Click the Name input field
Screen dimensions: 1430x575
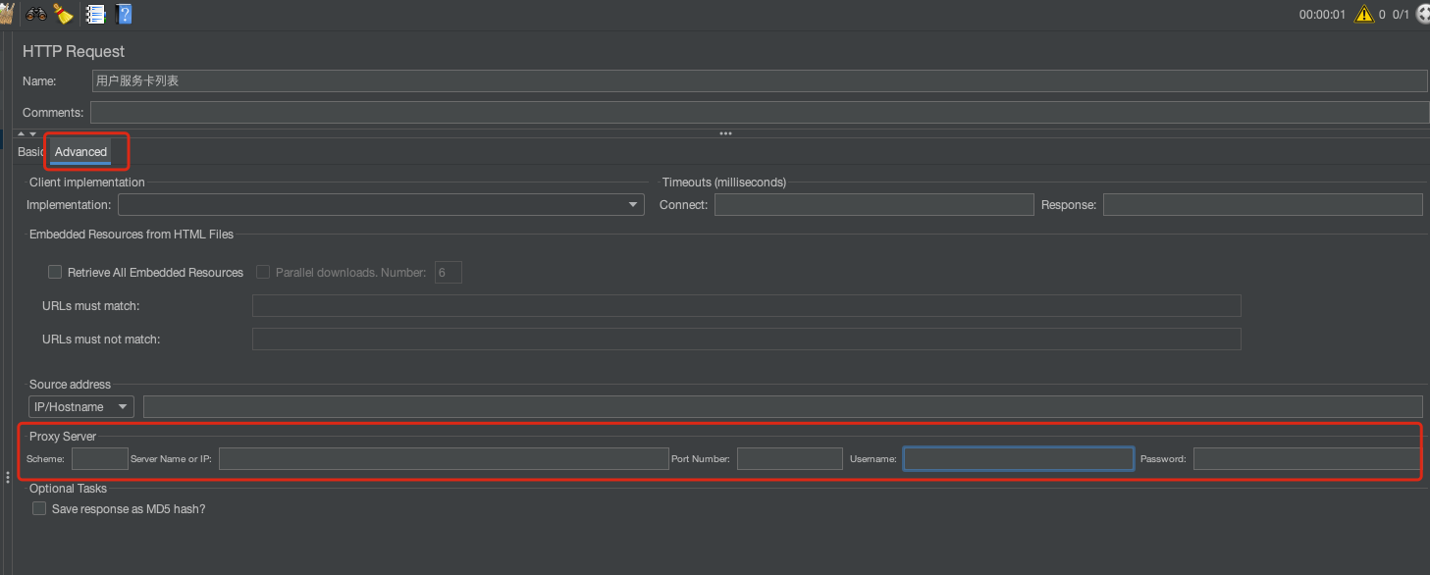point(760,80)
